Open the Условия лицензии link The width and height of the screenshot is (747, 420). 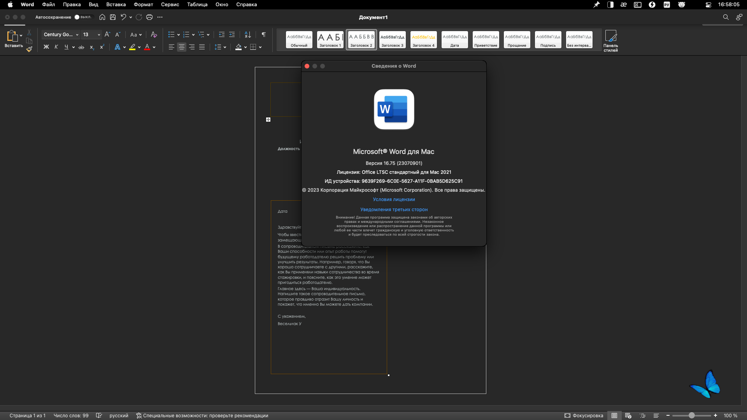(394, 199)
